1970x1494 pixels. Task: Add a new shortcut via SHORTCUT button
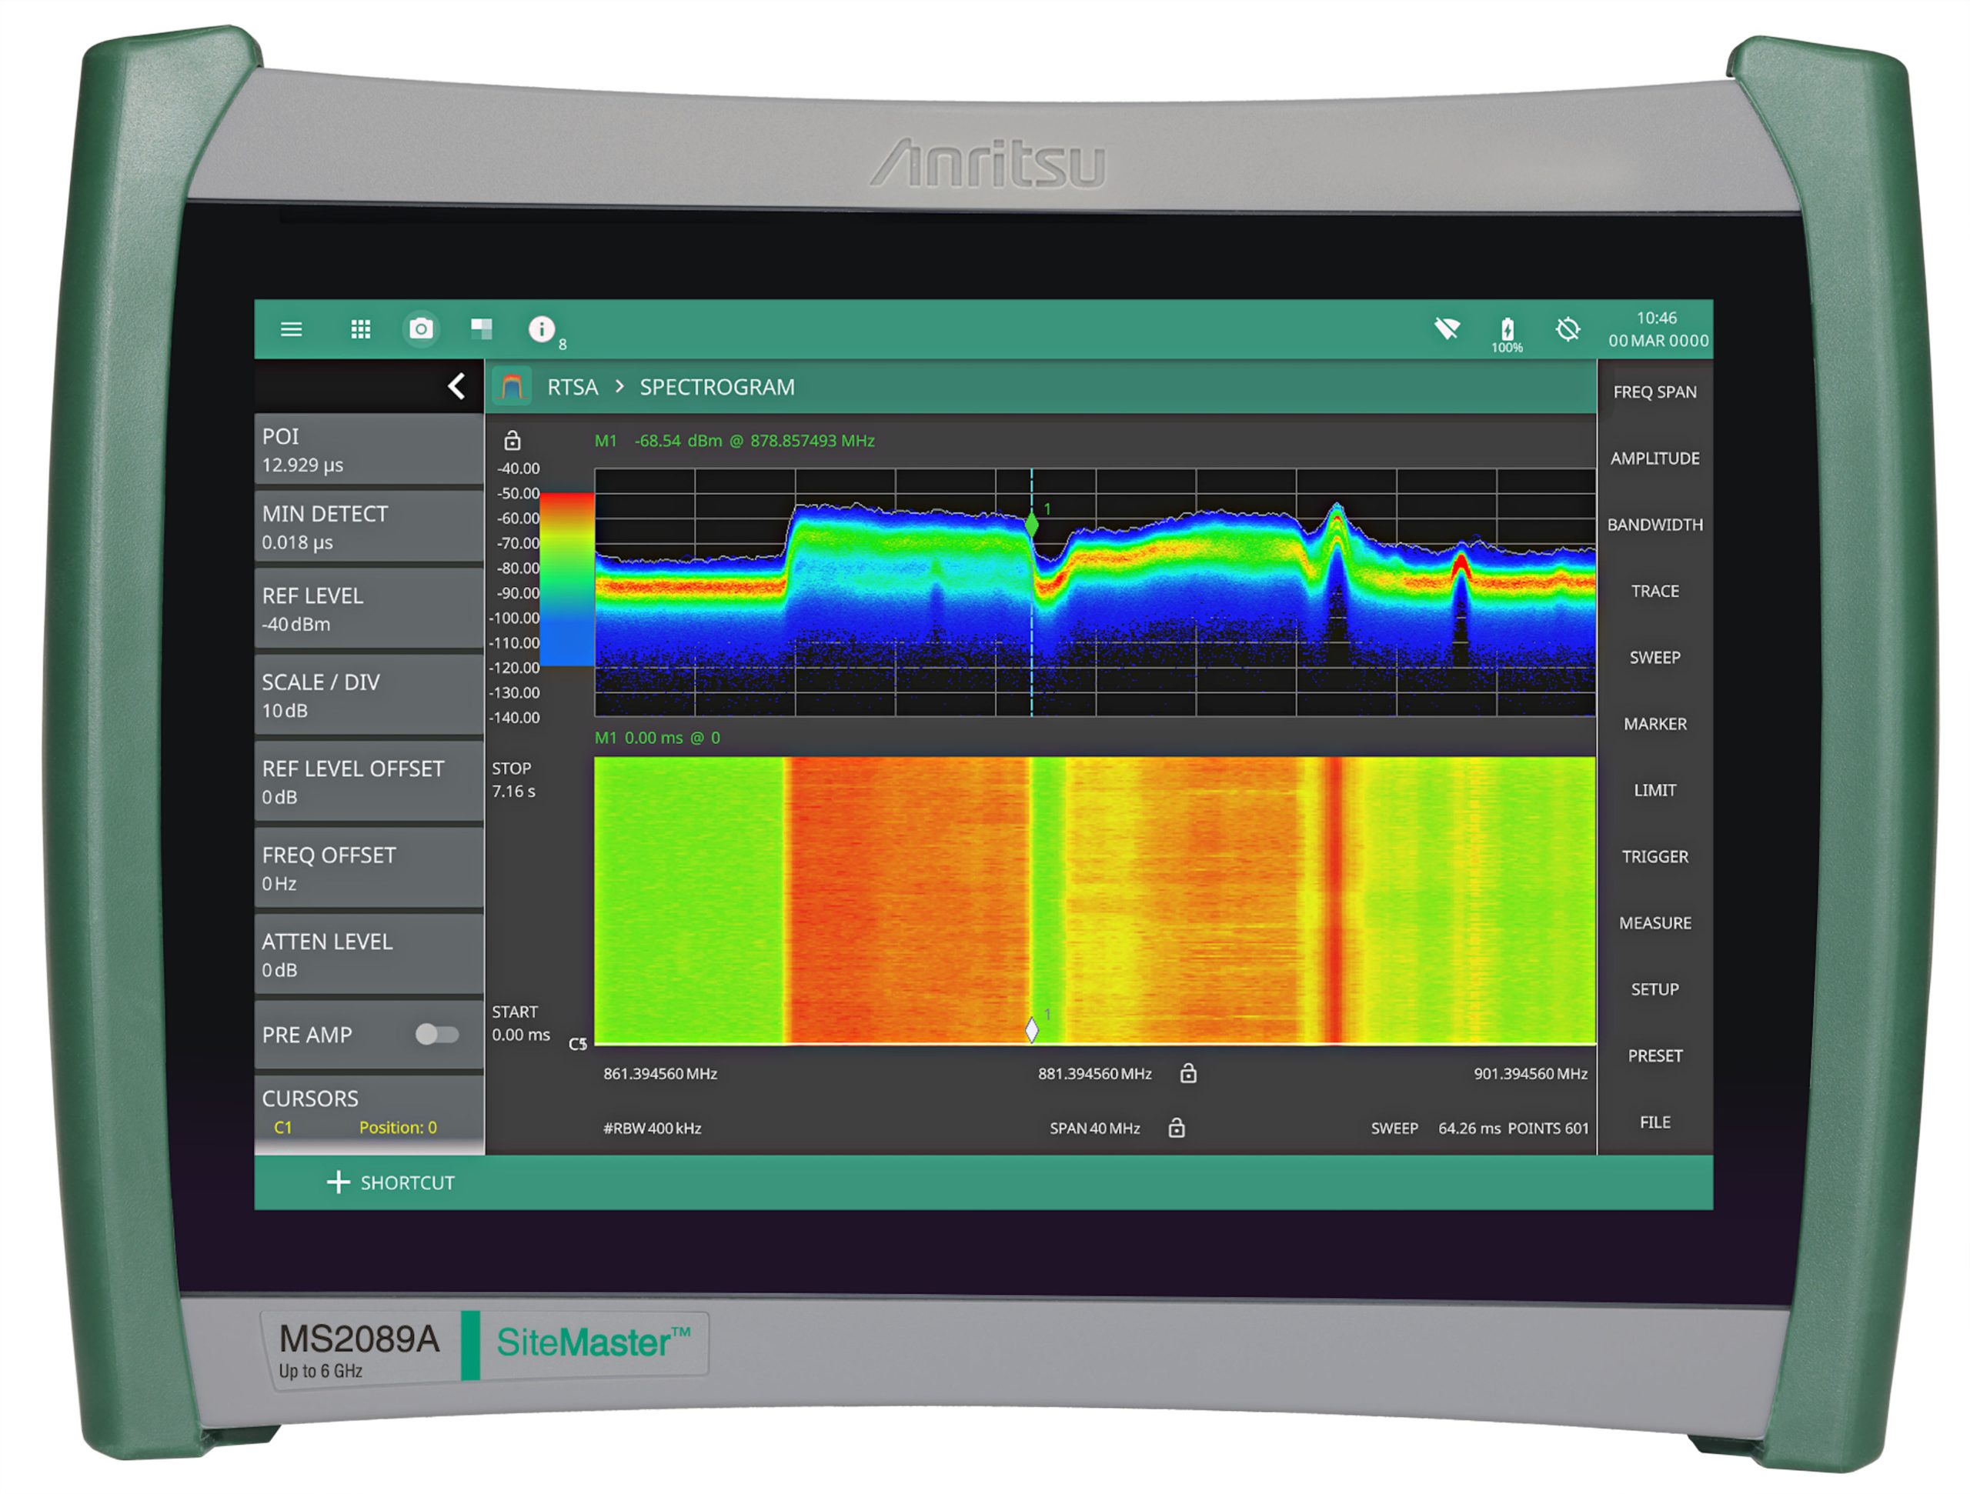392,1182
